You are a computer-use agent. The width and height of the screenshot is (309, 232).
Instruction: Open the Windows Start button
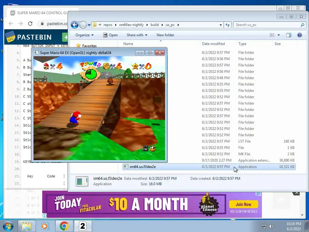[8, 226]
